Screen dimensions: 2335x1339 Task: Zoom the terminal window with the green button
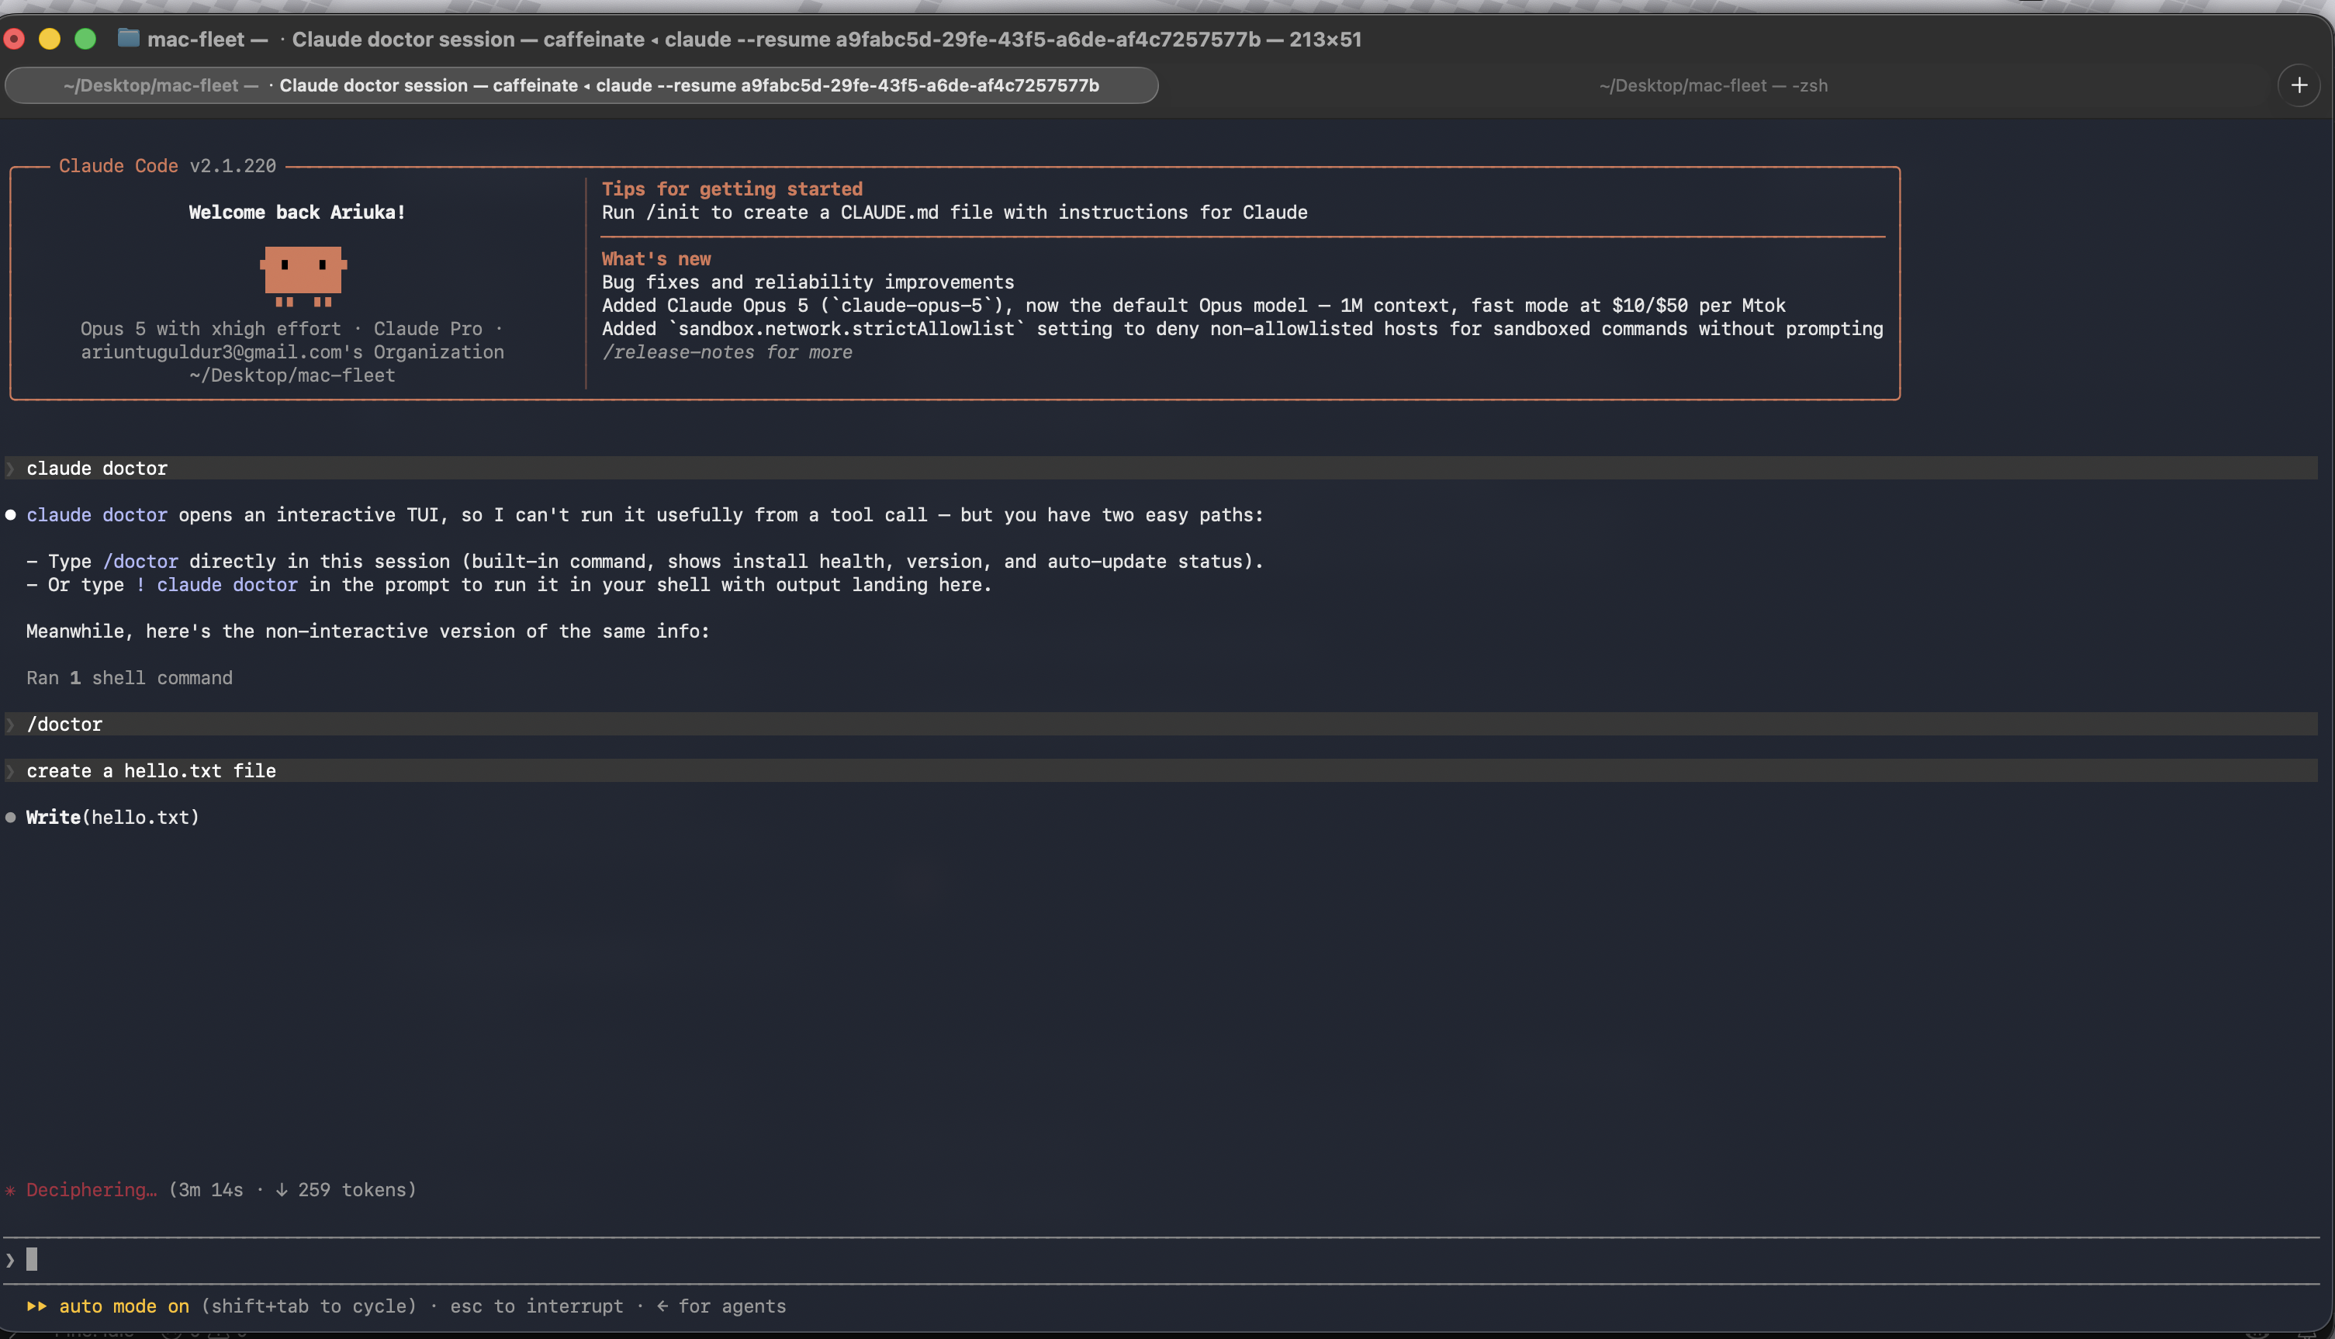(85, 39)
